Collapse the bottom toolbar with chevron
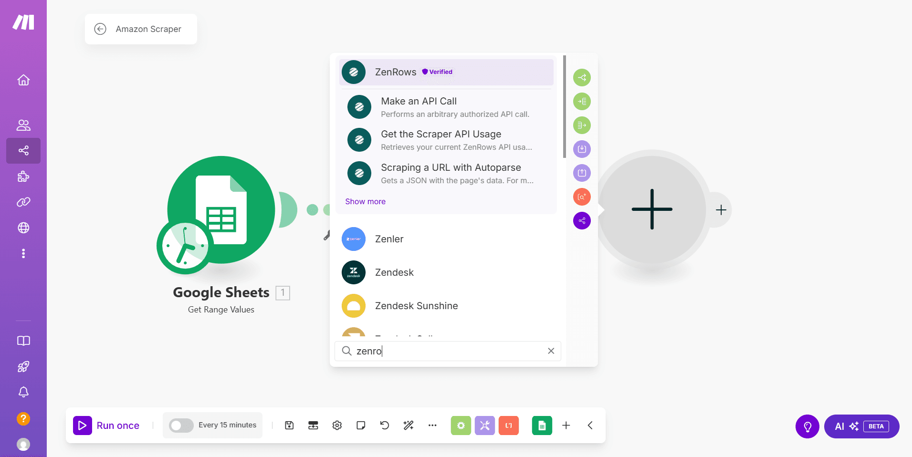The width and height of the screenshot is (912, 457). [590, 426]
